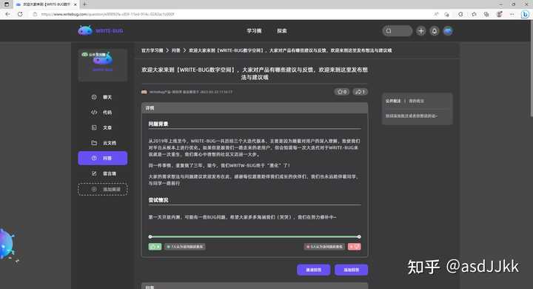The height and width of the screenshot is (289, 533).
Task: Open a new browser tab with plus
Action: tap(84, 4)
